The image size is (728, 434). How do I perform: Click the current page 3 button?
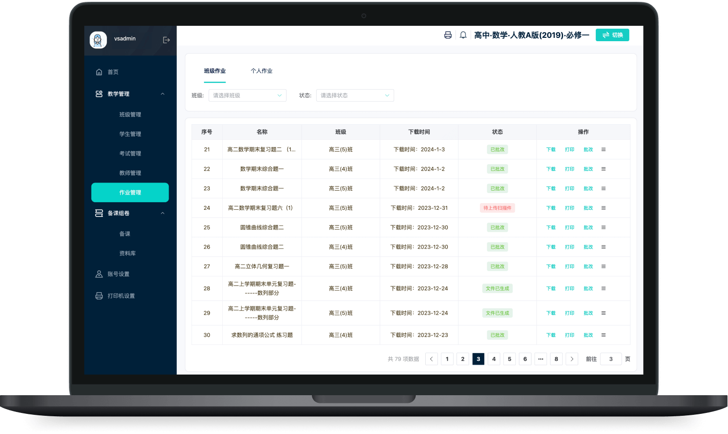click(478, 359)
